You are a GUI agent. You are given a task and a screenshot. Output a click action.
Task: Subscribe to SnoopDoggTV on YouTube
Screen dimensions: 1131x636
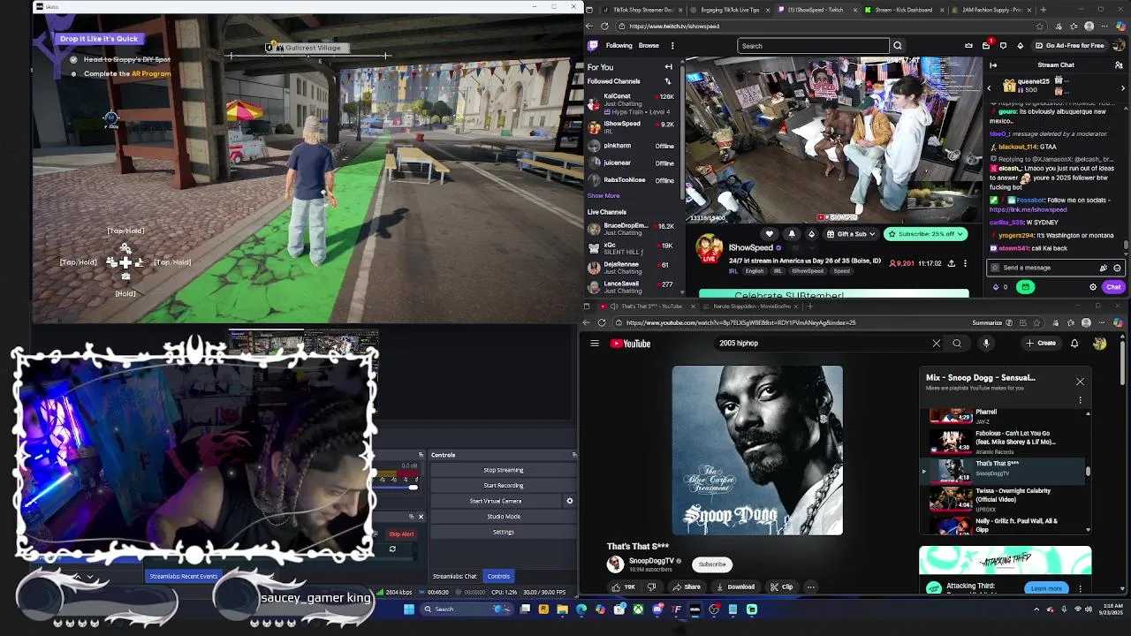712,564
